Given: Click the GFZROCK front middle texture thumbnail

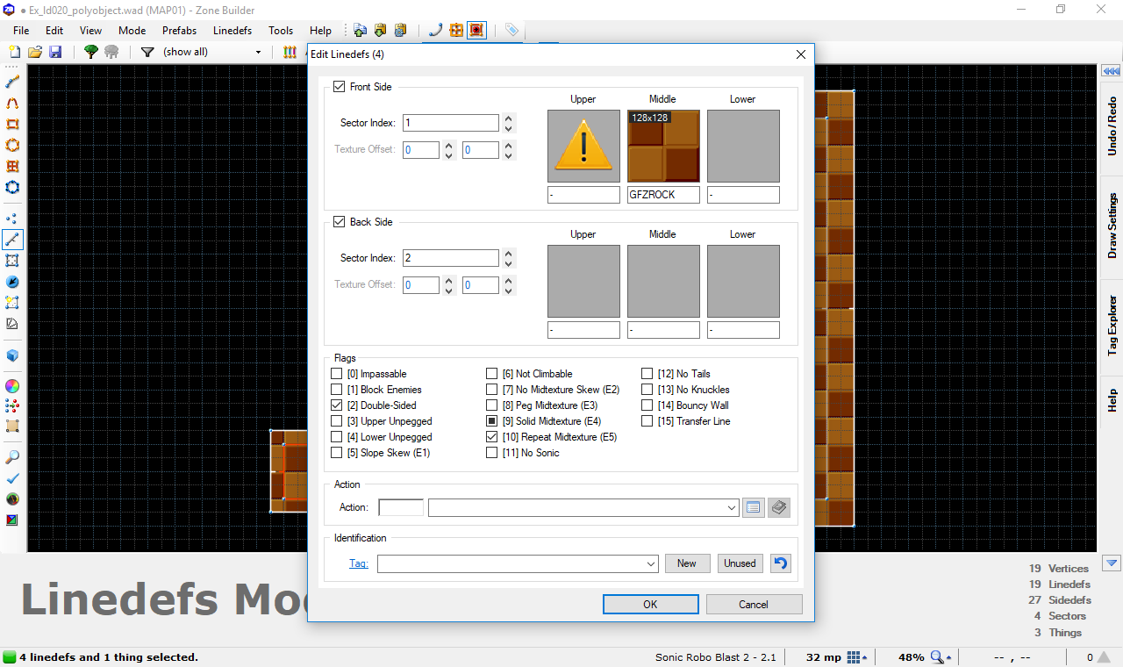Looking at the screenshot, I should tap(663, 146).
